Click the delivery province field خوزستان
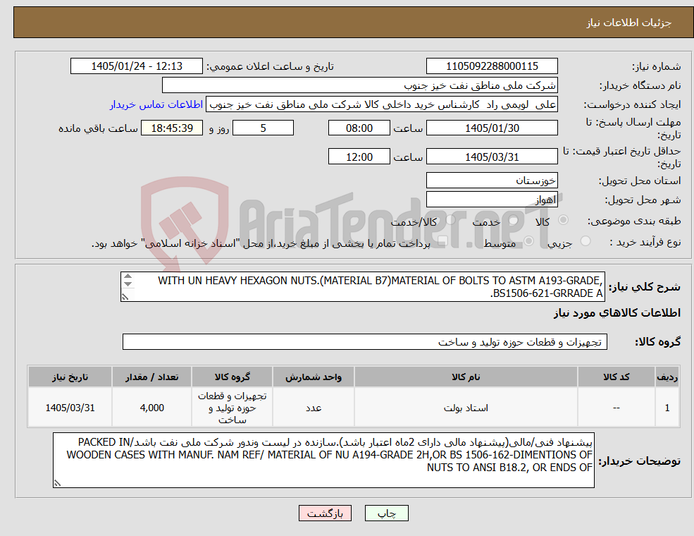This screenshot has height=536, width=694. point(492,181)
